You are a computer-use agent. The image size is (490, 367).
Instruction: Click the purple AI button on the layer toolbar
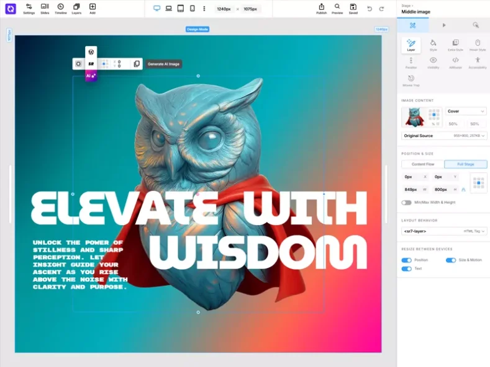click(91, 76)
